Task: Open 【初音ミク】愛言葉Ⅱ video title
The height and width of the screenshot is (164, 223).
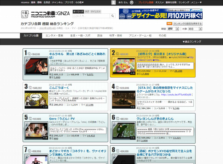Action: tap(162, 54)
